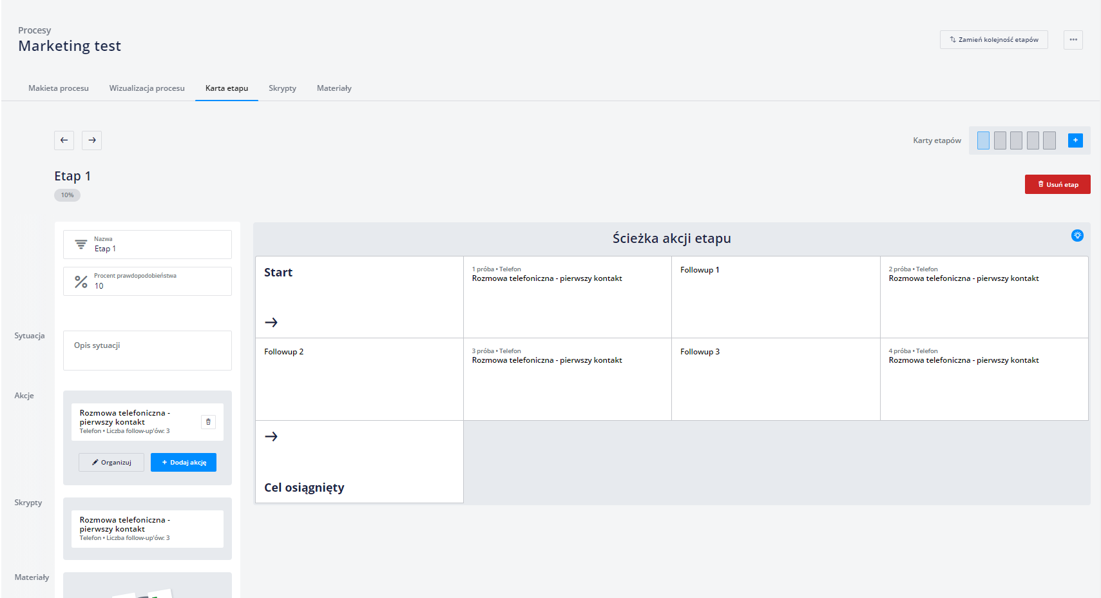Click the Opis sytuacji text field

coord(148,351)
